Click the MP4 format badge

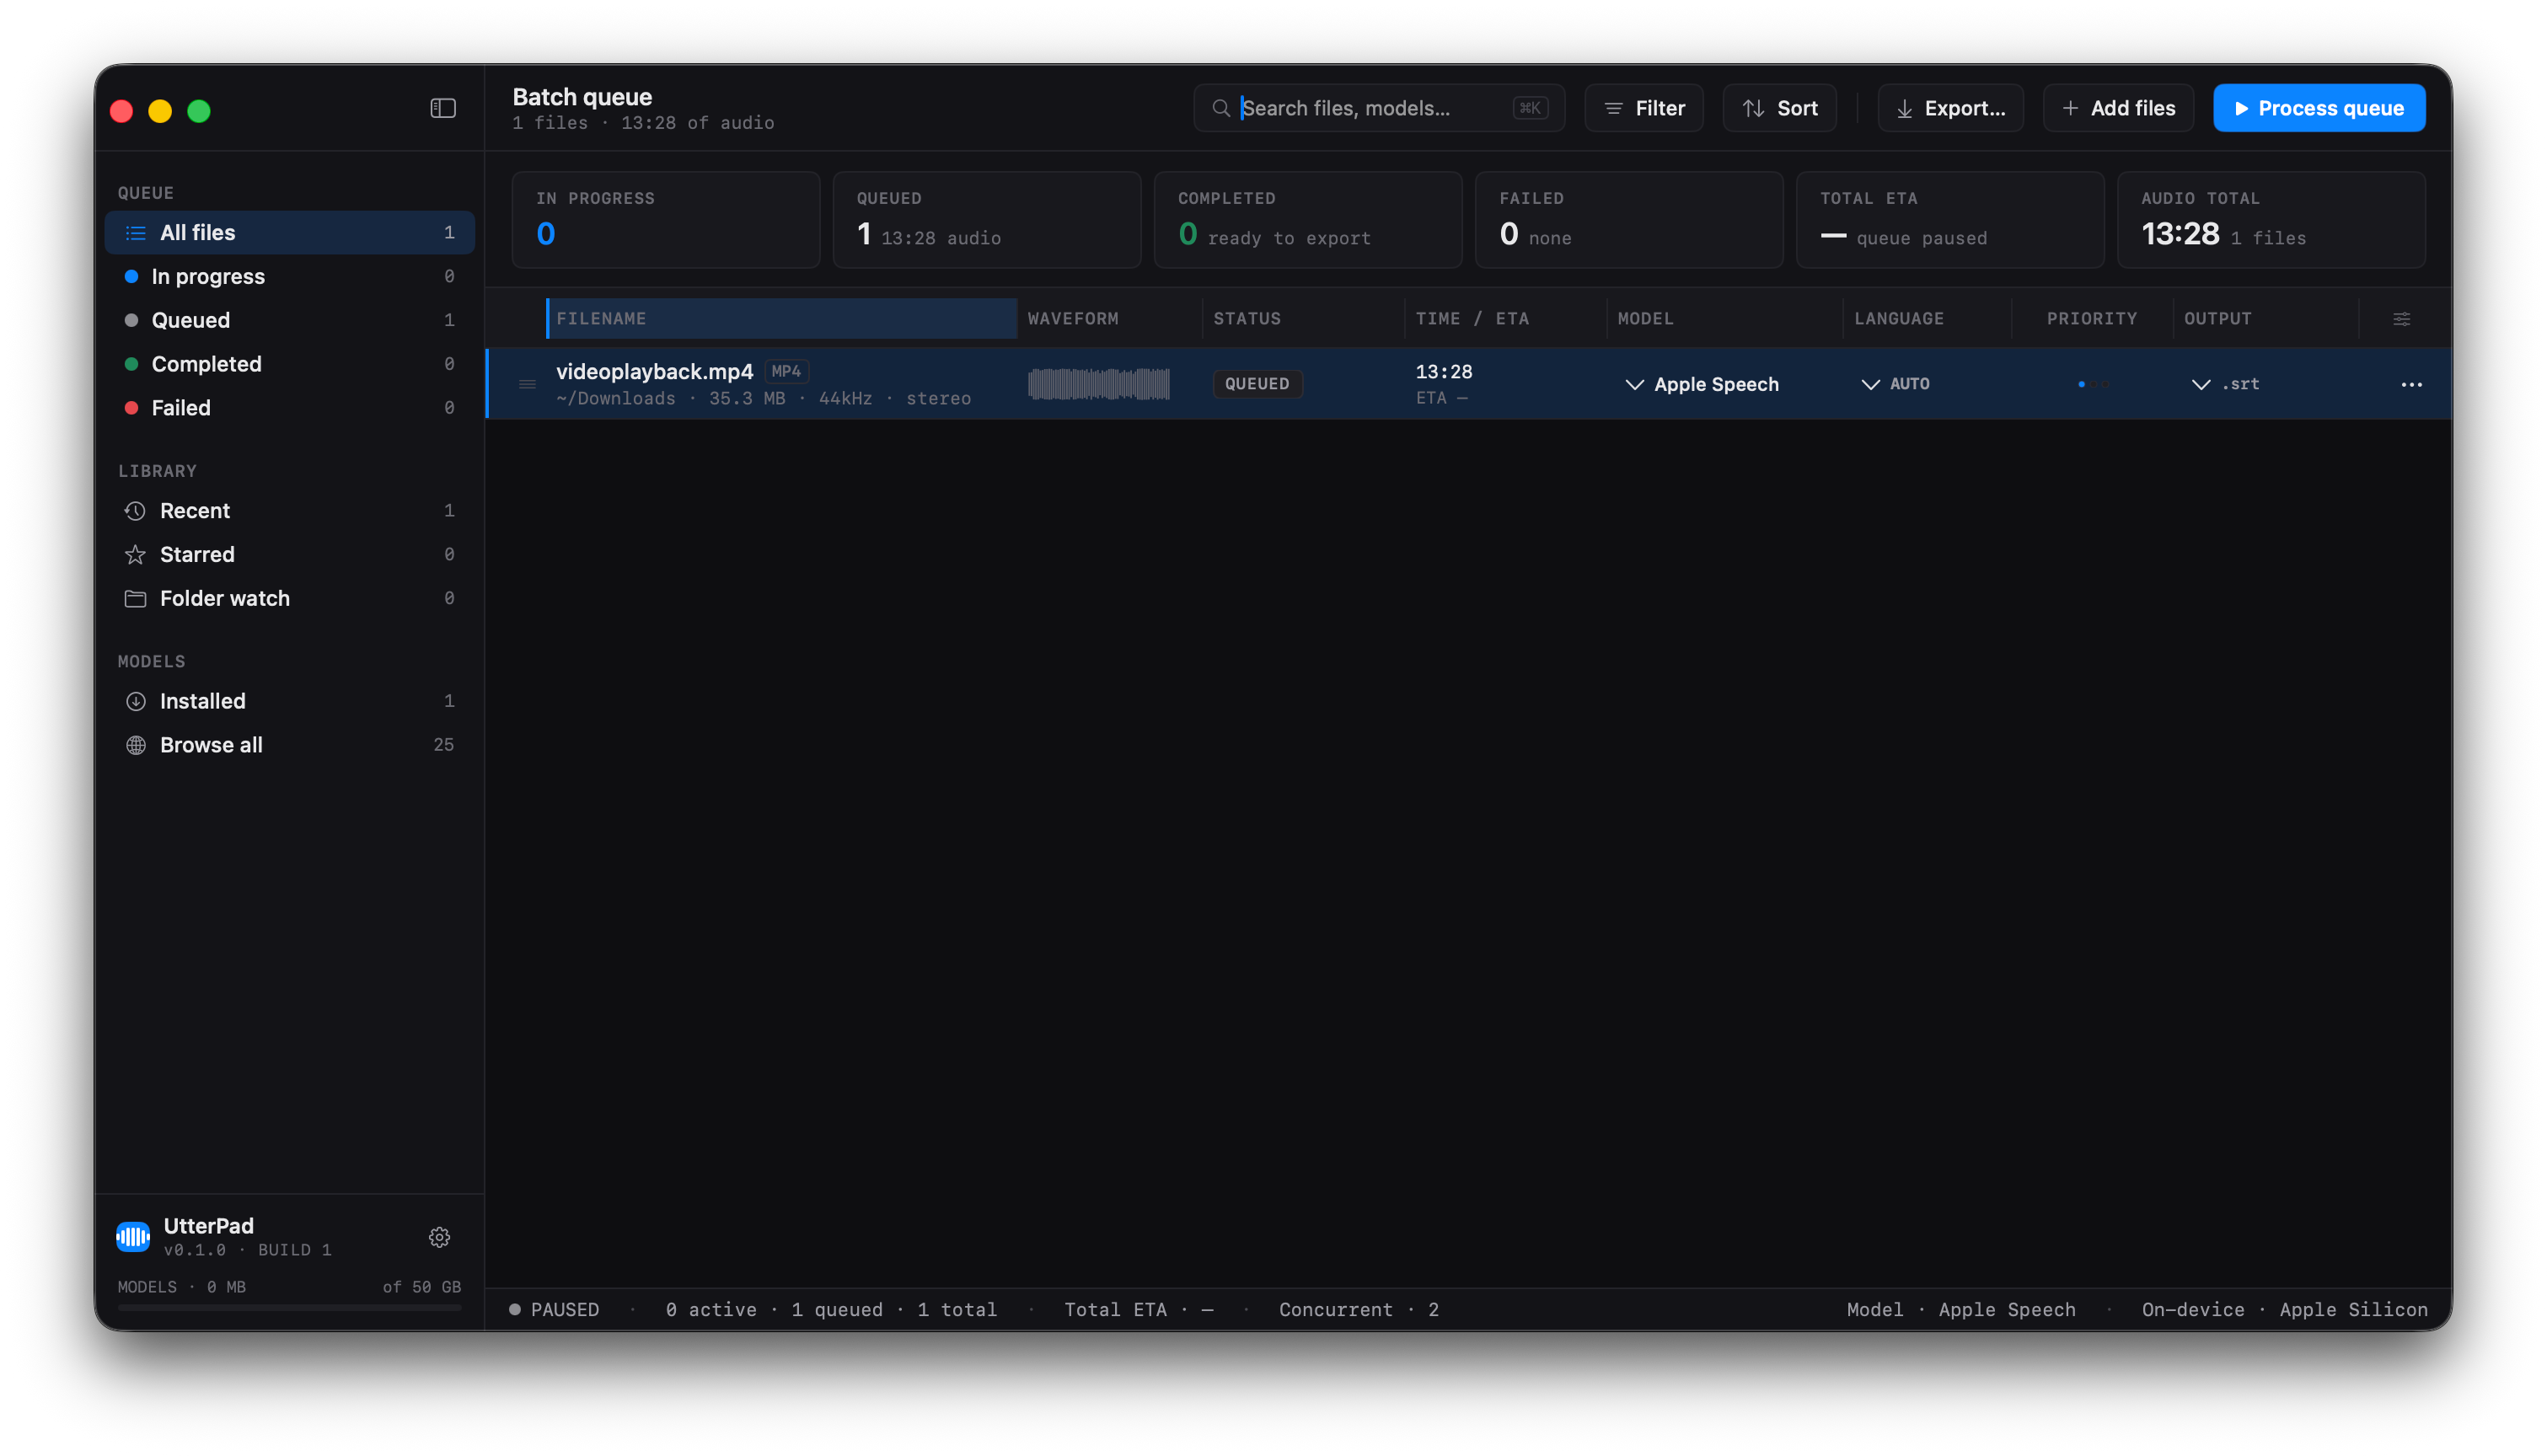tap(786, 371)
